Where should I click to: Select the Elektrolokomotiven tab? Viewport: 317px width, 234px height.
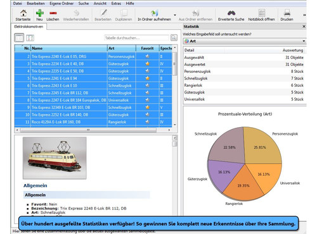29,27
